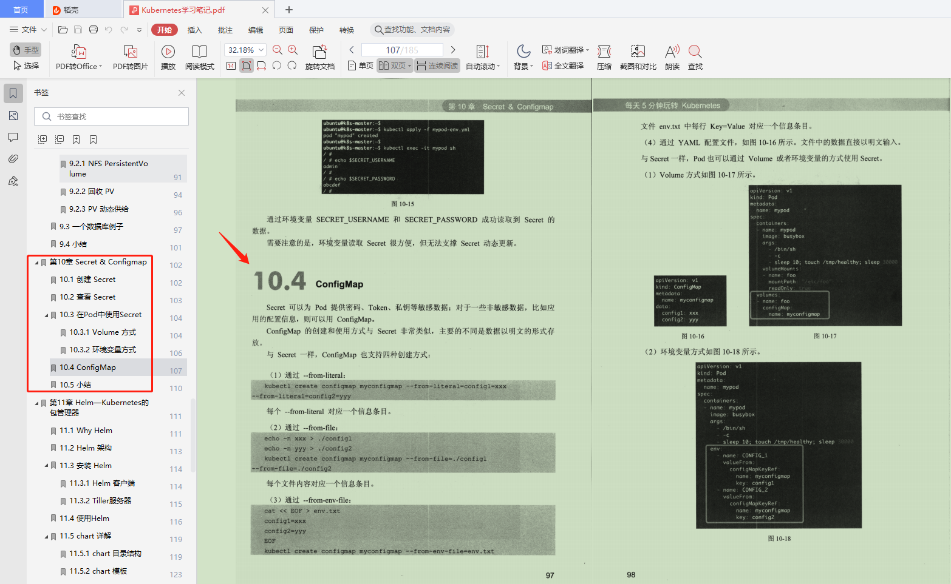Click 全文翻译 full translation

pos(563,65)
